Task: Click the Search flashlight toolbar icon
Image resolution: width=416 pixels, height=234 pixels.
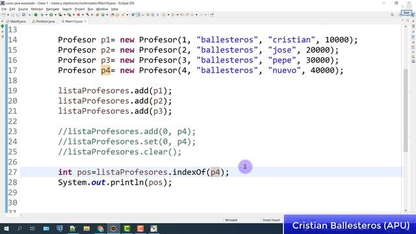Action: [123, 15]
